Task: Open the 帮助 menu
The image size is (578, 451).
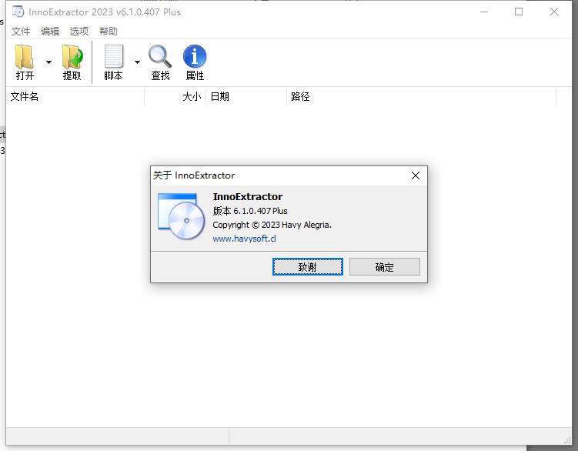Action: [109, 32]
